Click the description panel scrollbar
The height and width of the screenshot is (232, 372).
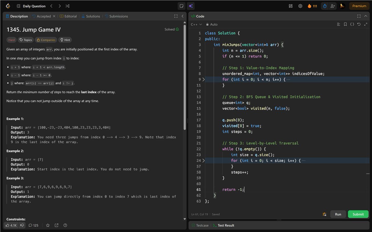pyautogui.click(x=185, y=77)
